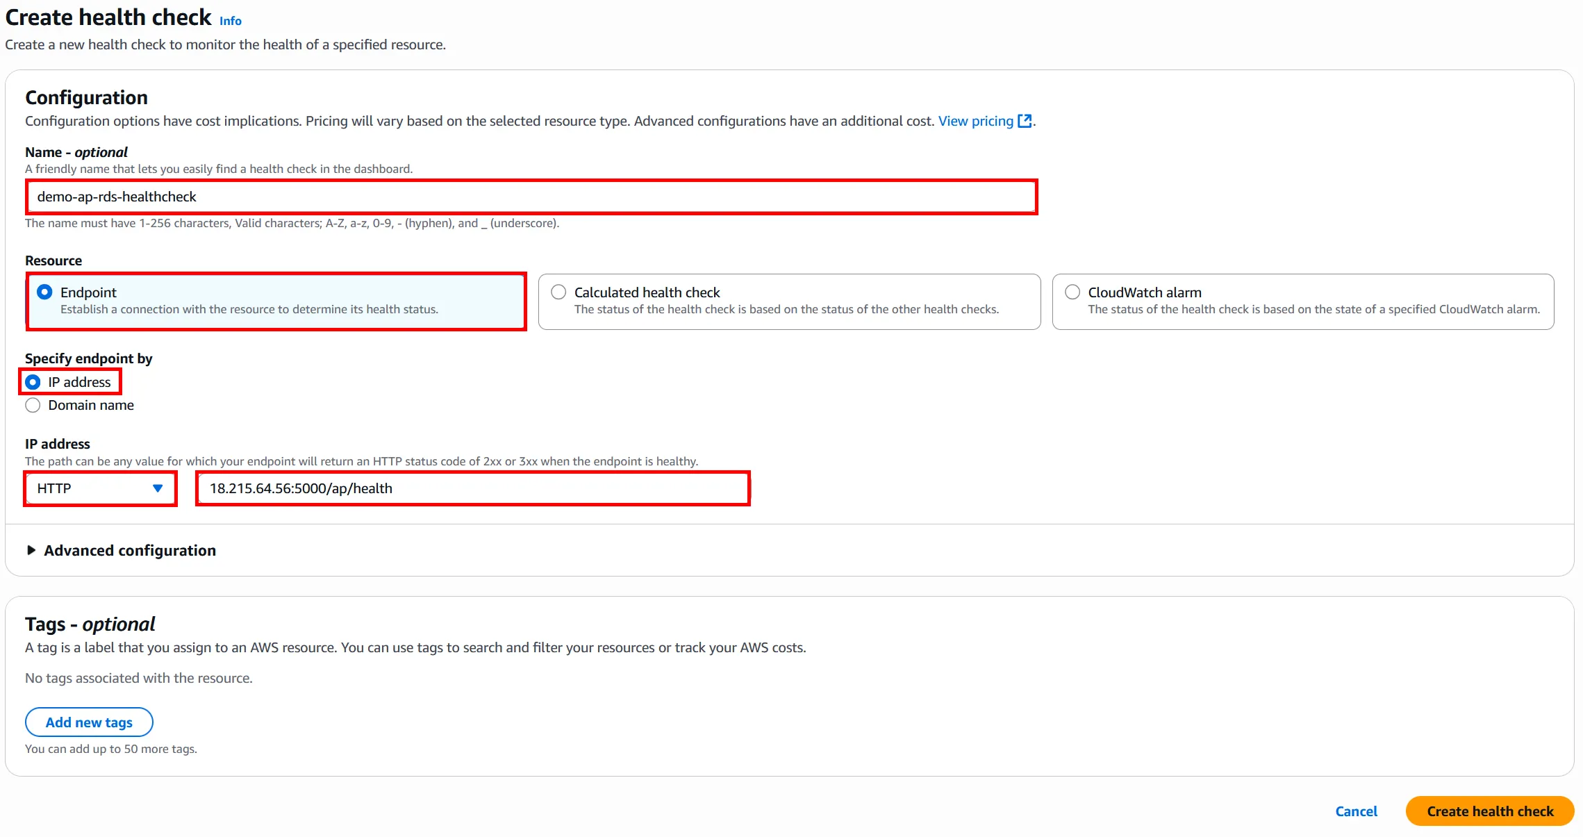
Task: Open the View pricing link
Action: pos(975,121)
